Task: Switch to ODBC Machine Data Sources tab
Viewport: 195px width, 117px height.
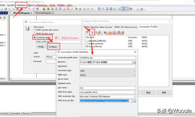Action: (98, 27)
